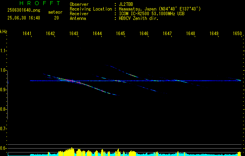Click the 1641 time axis label
The image size is (245, 156).
pyautogui.click(x=27, y=34)
